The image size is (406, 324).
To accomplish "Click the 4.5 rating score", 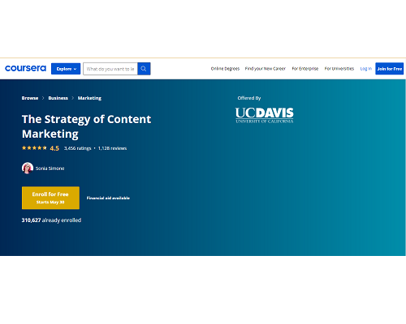I will coord(54,148).
